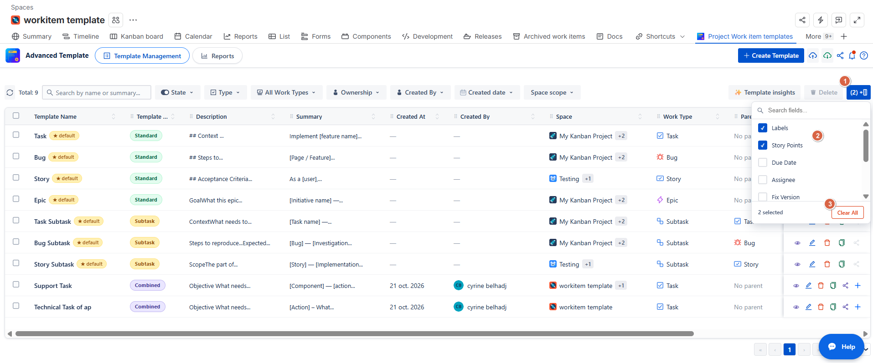Check the Due Date field checkbox
Screen dimensions: 873x363
(x=762, y=162)
